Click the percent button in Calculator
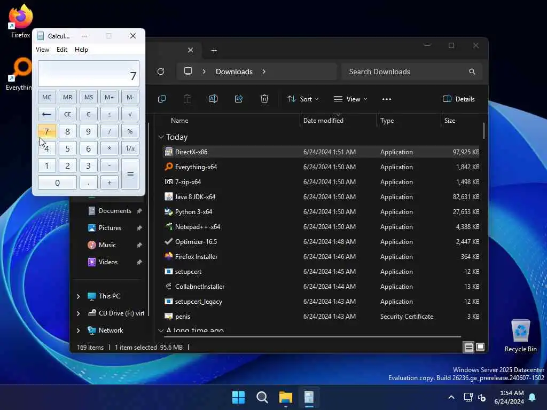The image size is (547, 410). [130, 131]
